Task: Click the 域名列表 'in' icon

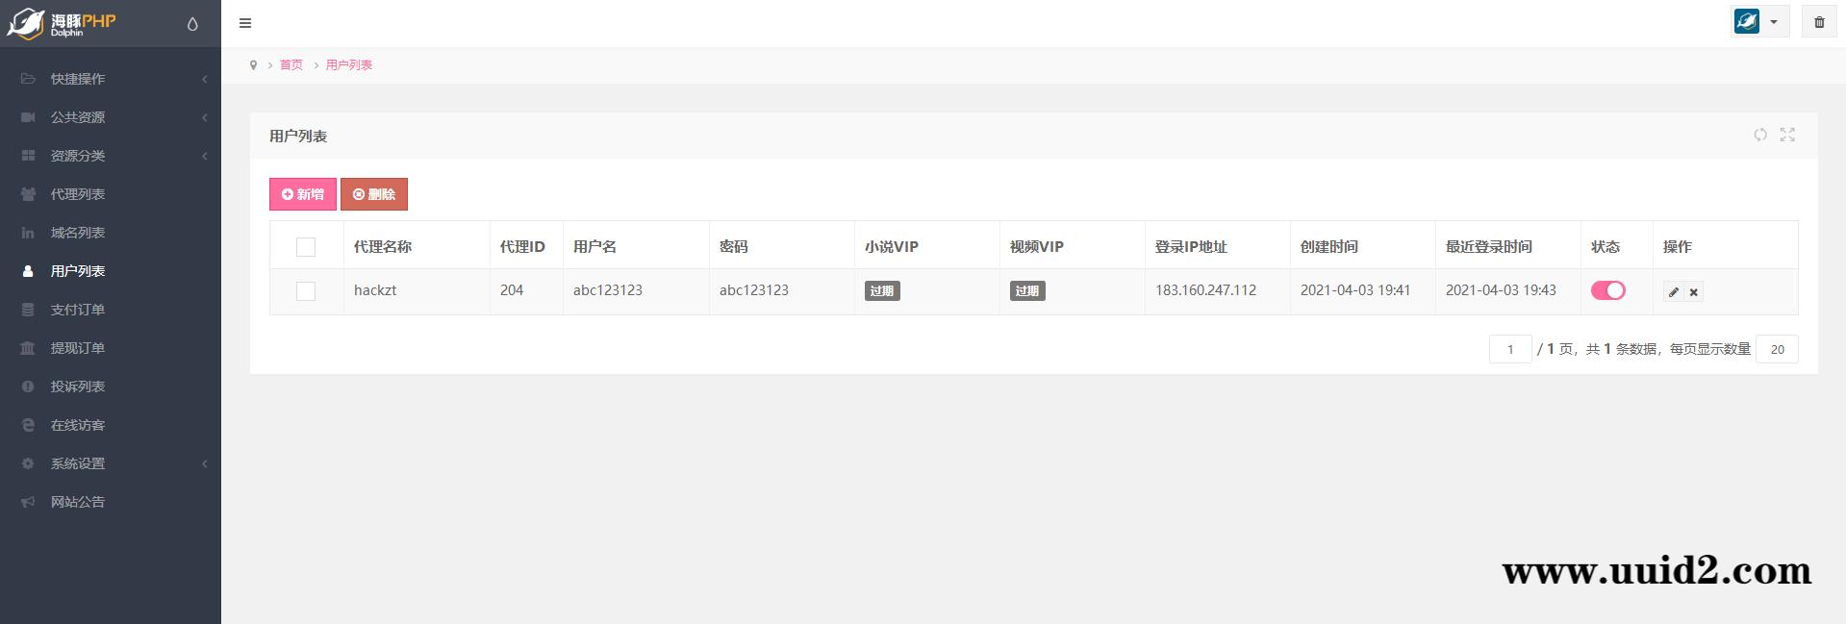Action: [x=28, y=233]
